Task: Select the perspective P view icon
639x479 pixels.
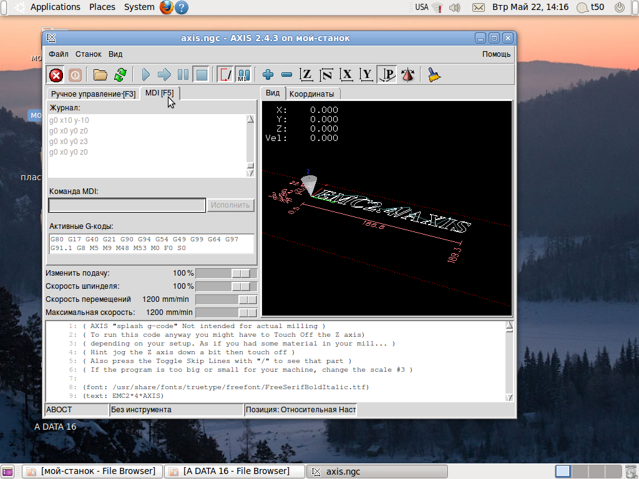Action: click(388, 75)
